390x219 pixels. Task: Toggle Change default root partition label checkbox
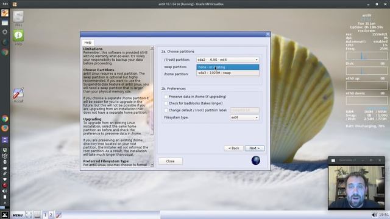click(x=166, y=110)
